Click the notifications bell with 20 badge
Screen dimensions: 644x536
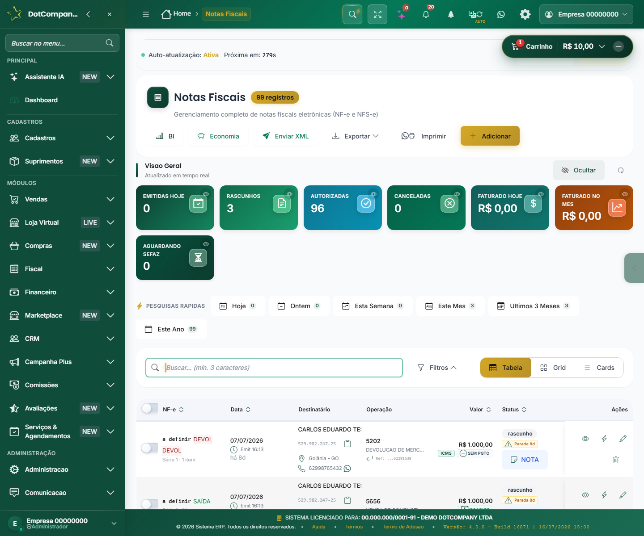pyautogui.click(x=426, y=14)
